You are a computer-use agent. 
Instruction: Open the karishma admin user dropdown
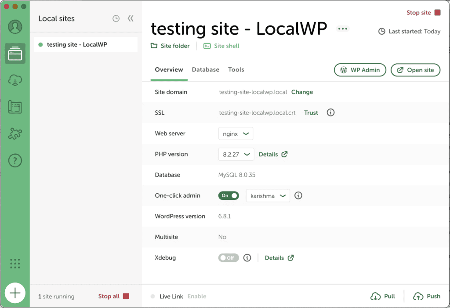point(268,196)
